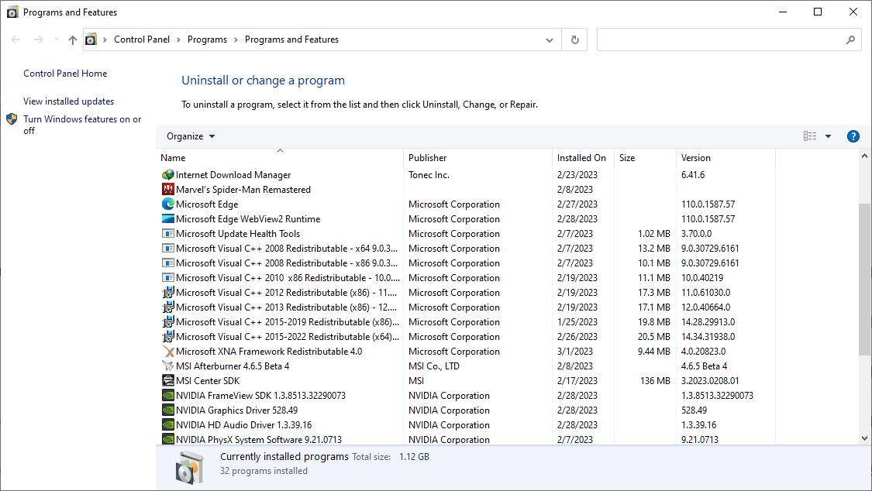Screen dimensions: 872x491
Task: Select the MSI Center SDK icon
Action: (x=167, y=381)
